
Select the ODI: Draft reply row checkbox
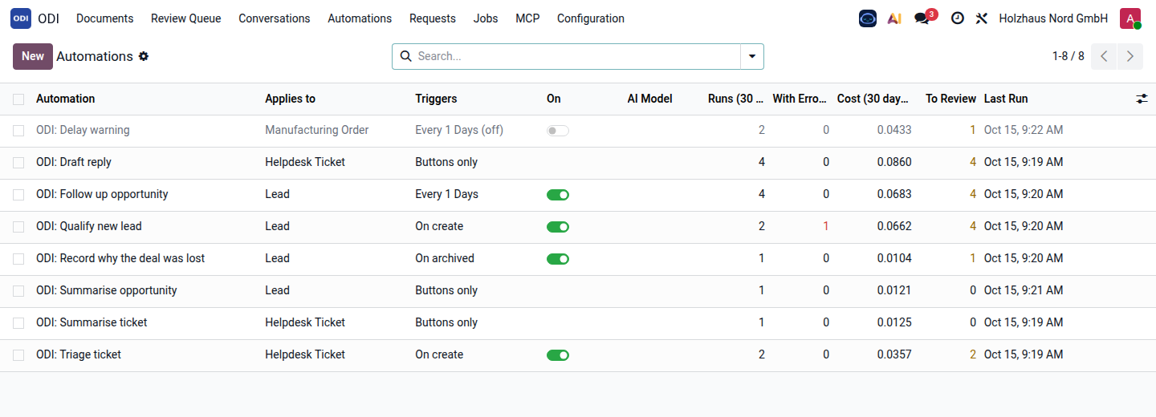click(18, 162)
